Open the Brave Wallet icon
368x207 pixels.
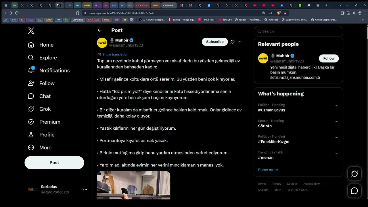click(x=348, y=13)
